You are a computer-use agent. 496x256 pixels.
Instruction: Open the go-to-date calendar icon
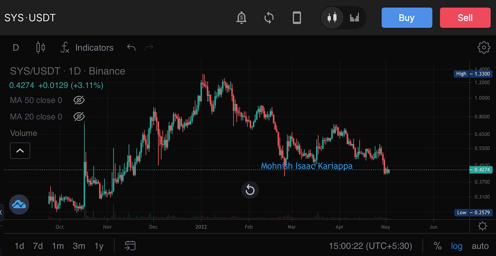(x=130, y=245)
